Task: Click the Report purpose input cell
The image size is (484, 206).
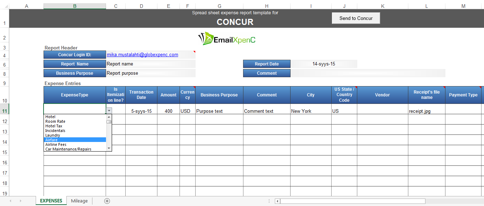Action: click(151, 73)
